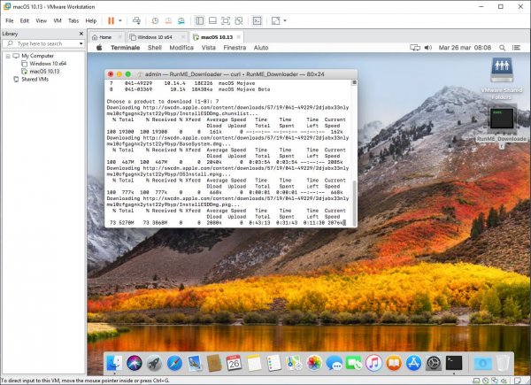Close the Library panel
The image size is (531, 385).
coord(81,34)
